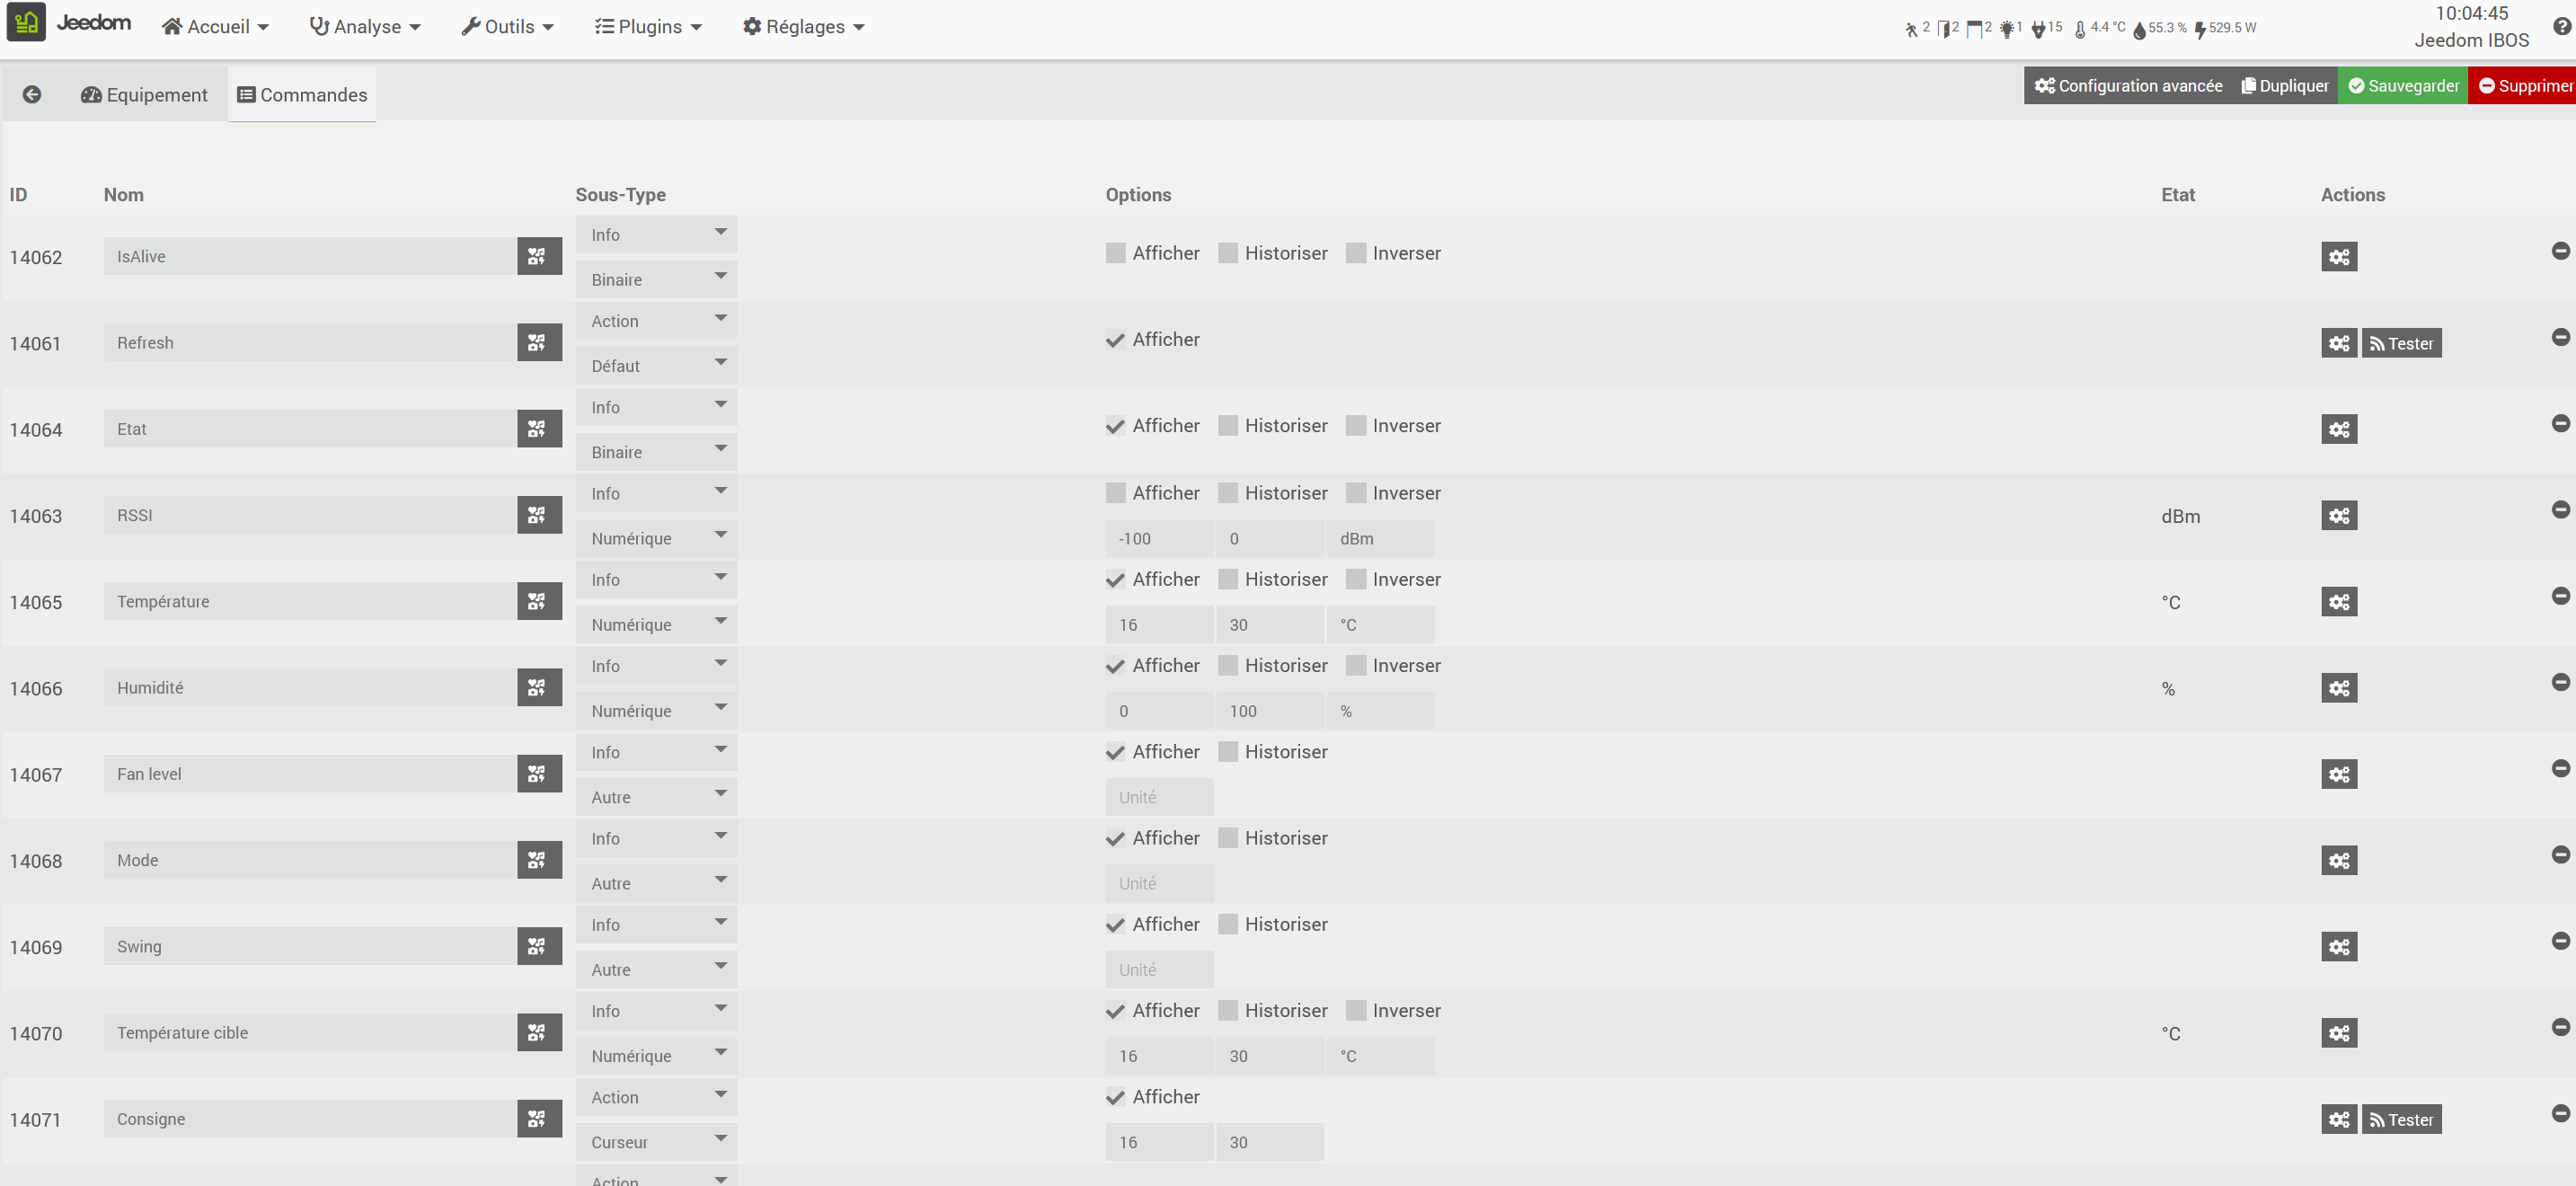Screen dimensions: 2576x1186
Task: Toggle Afficher for the RSSI command
Action: coord(1115,493)
